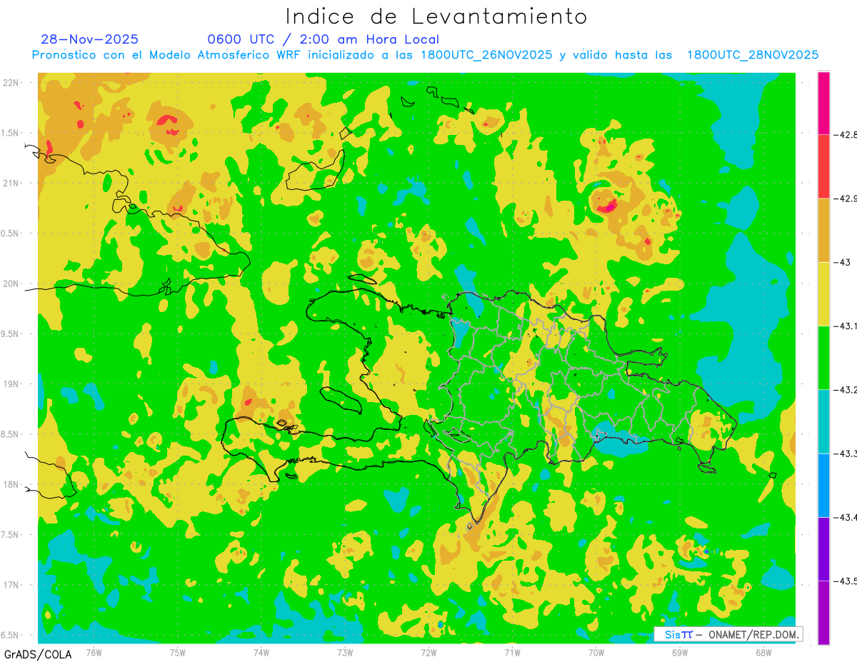The height and width of the screenshot is (662, 857).
Task: Click the '17N' latitude label
Action: click(10, 585)
